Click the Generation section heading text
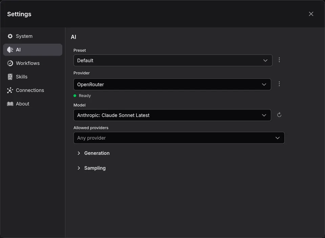Screen dimensions: 325x238 tap(97, 153)
